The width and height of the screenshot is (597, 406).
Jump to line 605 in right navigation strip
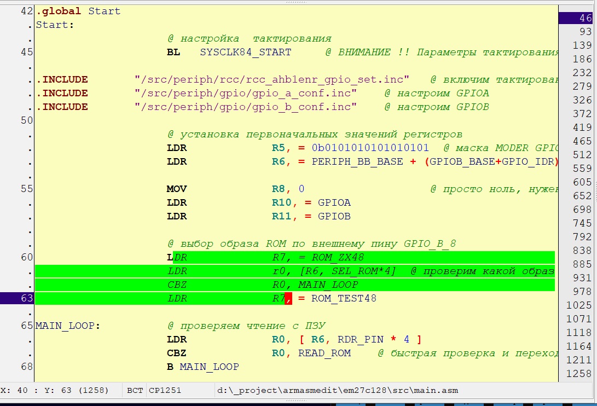(581, 182)
